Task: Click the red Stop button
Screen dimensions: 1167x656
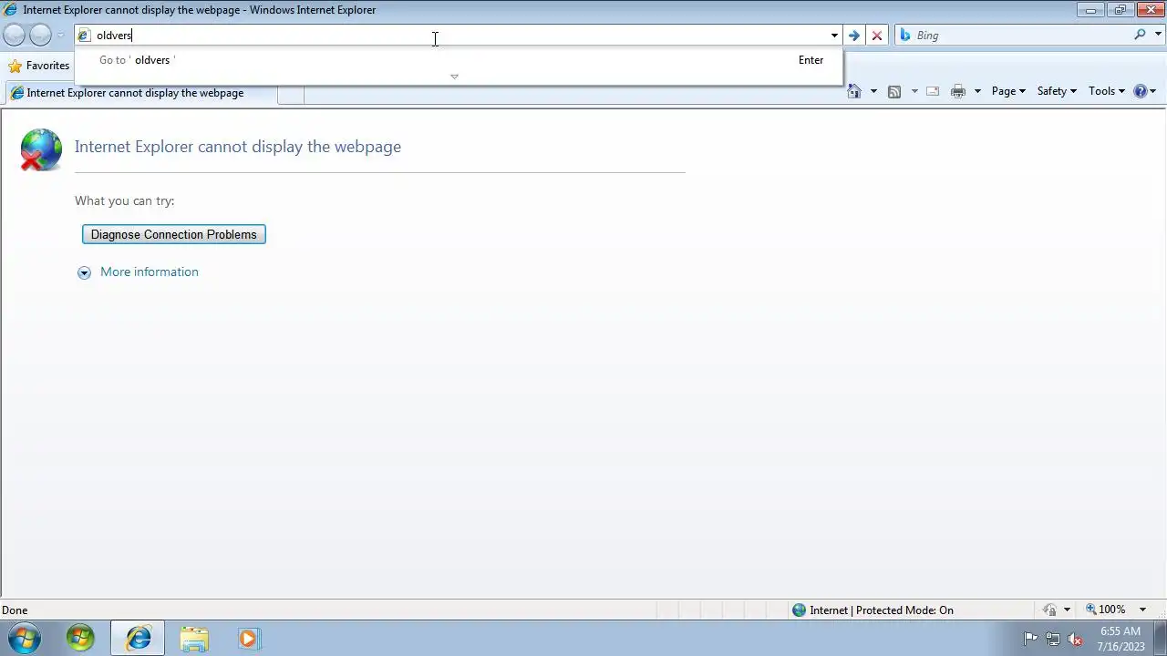Action: click(x=877, y=36)
